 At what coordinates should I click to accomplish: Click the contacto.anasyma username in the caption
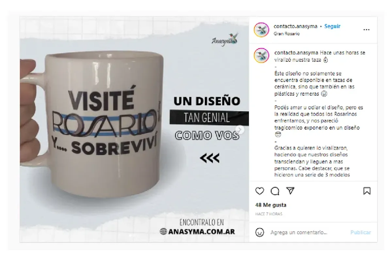[x=296, y=53]
